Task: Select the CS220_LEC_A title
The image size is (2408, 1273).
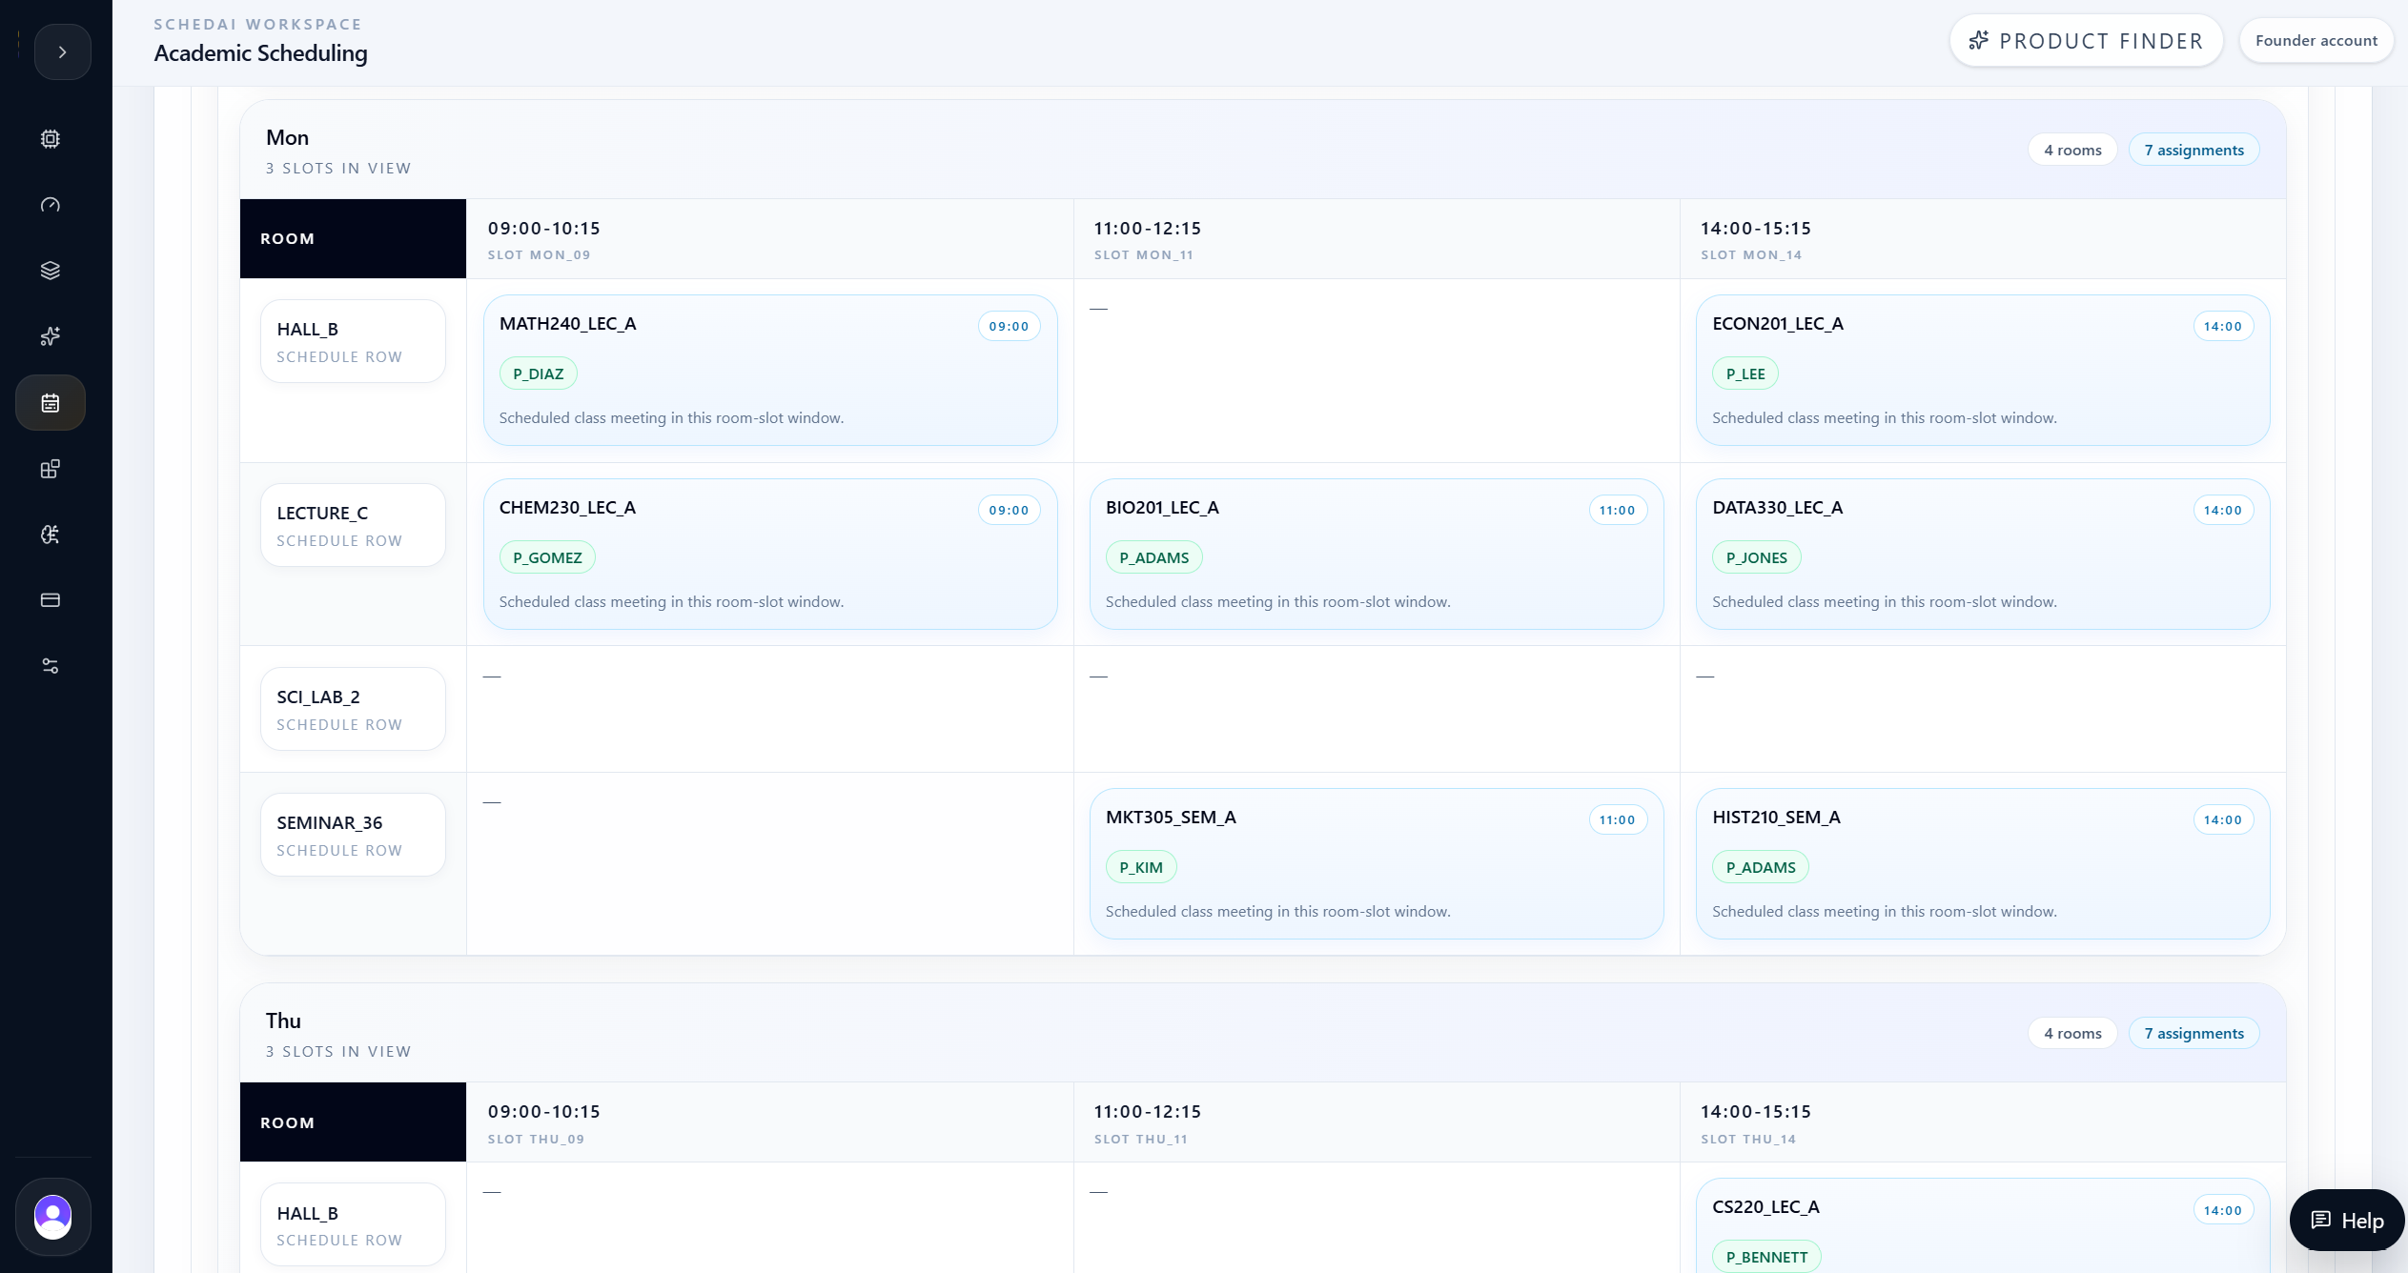Action: pyautogui.click(x=1765, y=1207)
